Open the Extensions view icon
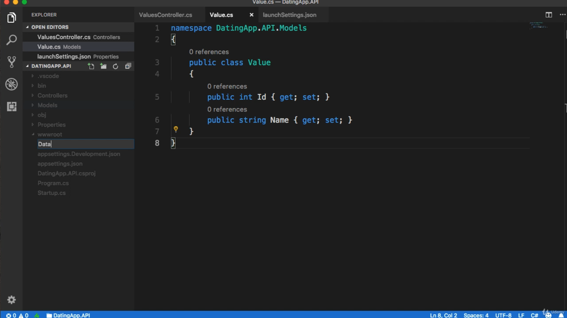 click(11, 106)
